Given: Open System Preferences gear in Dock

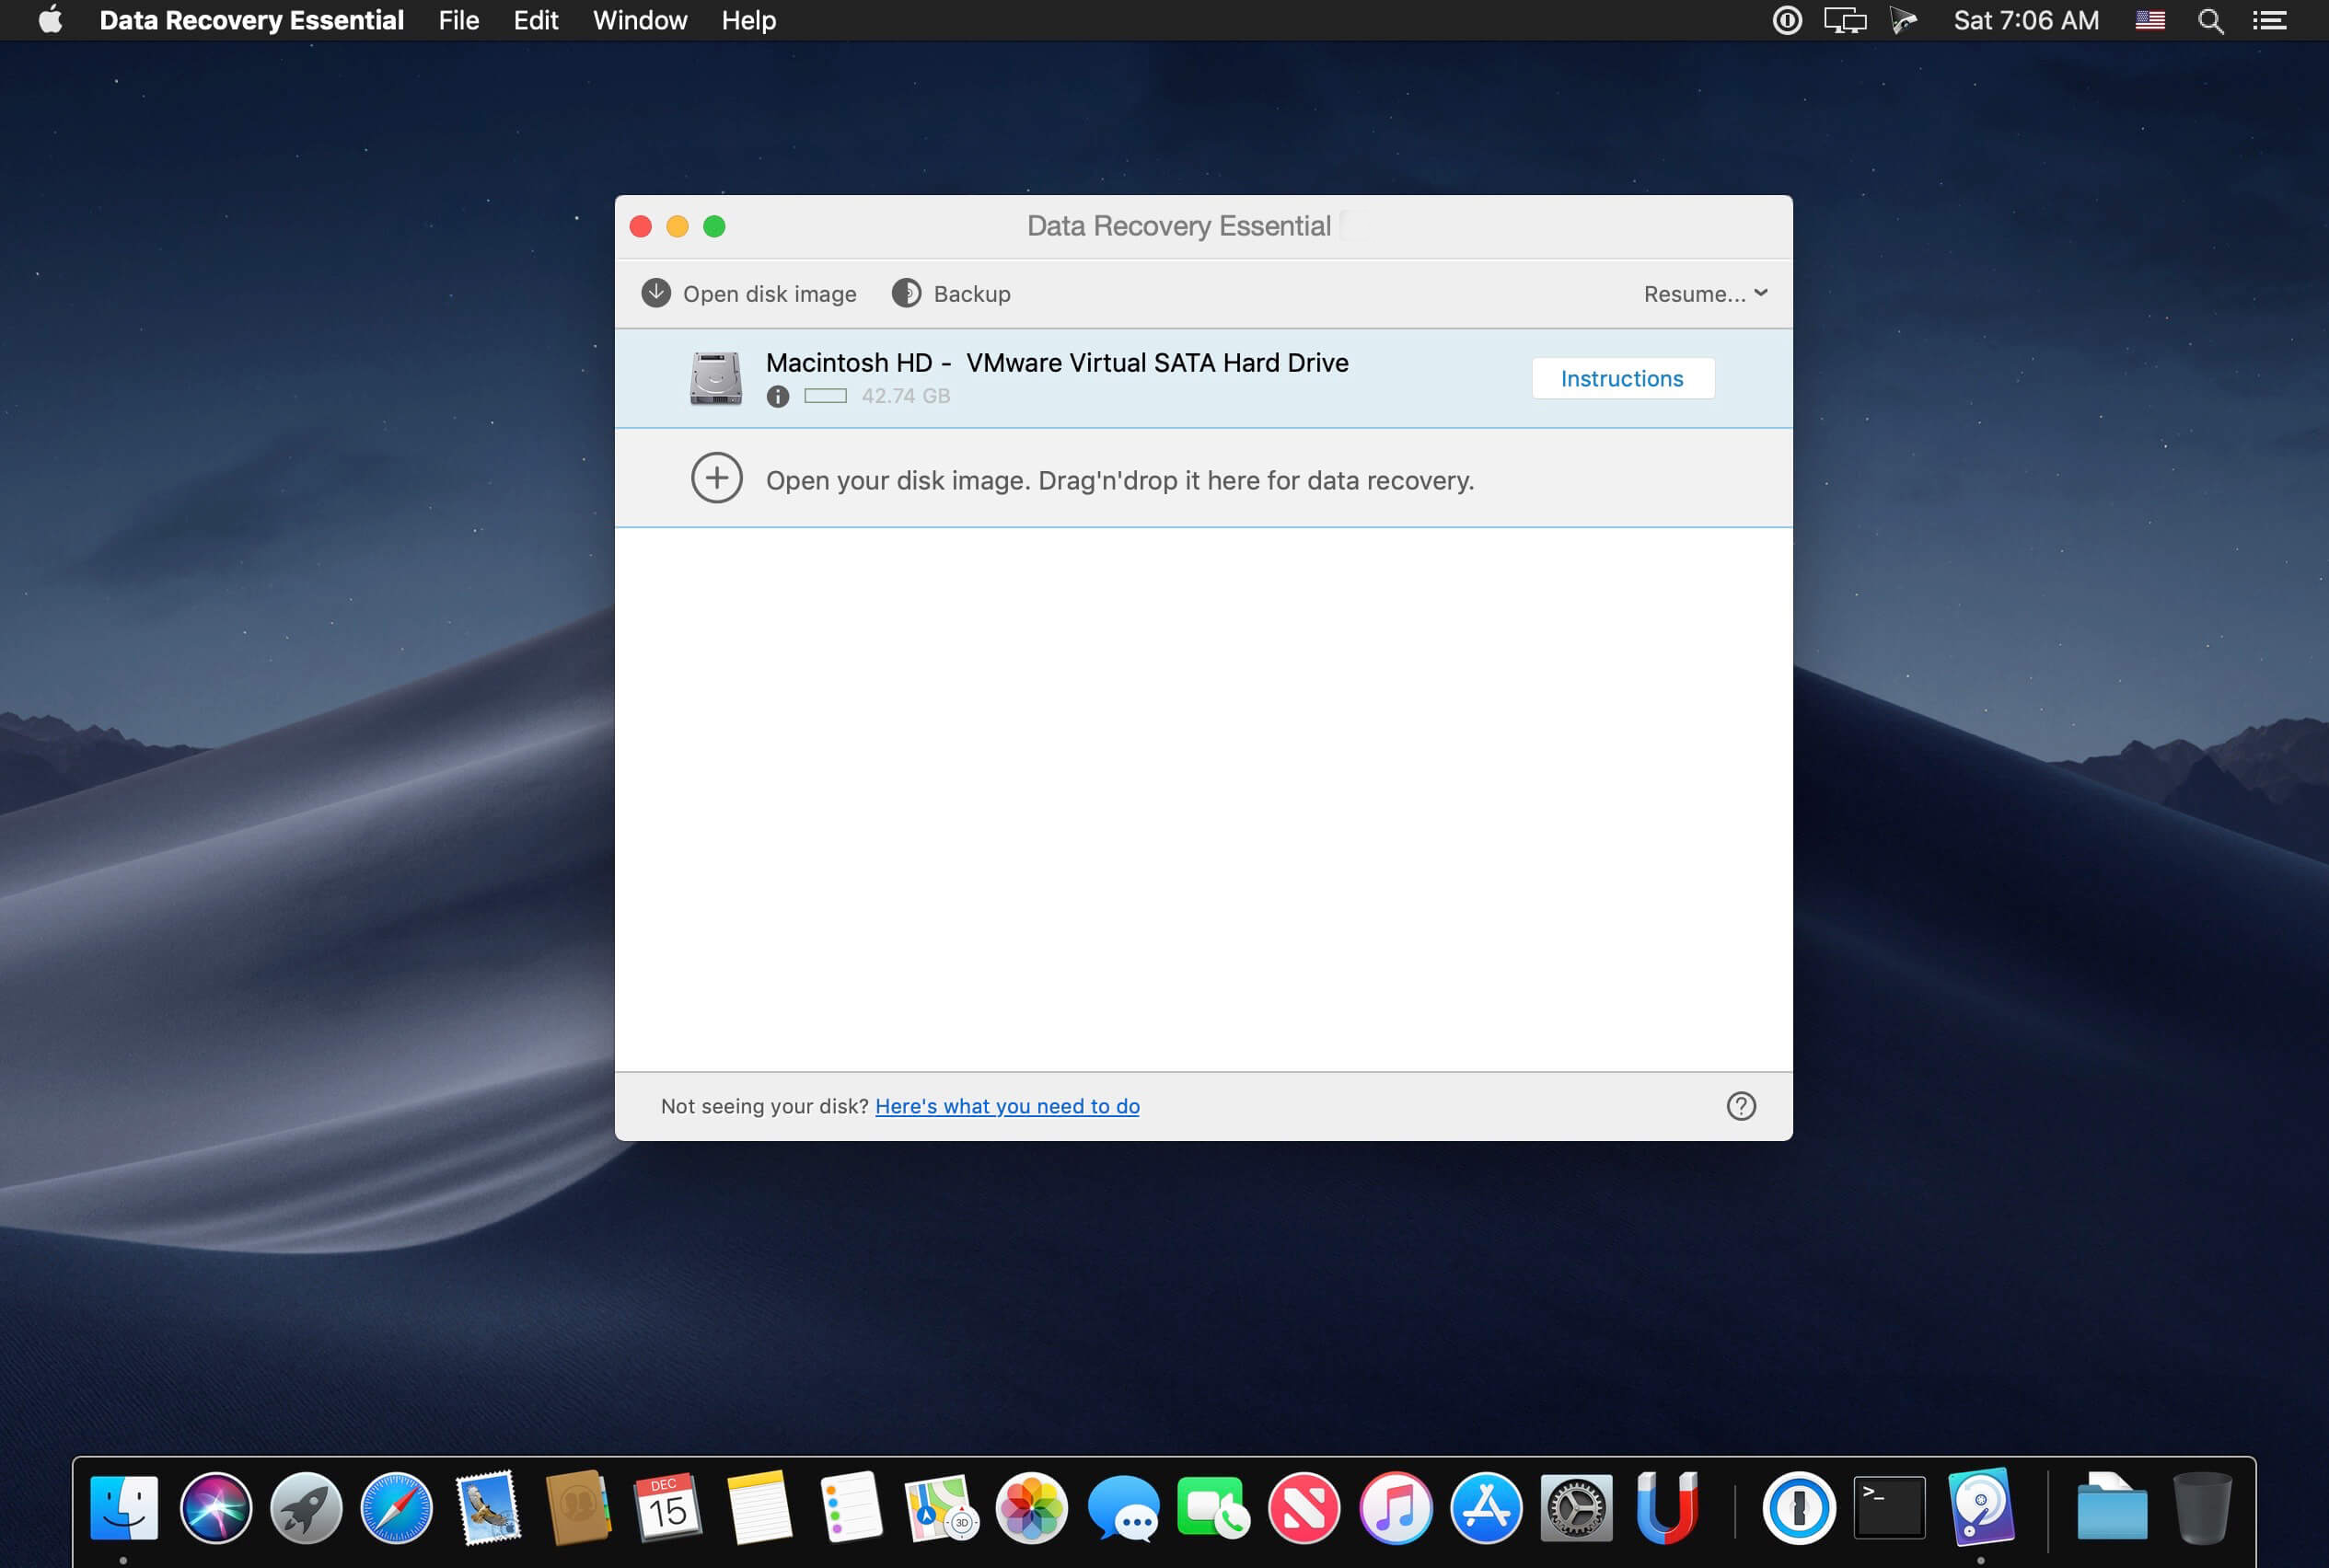Looking at the screenshot, I should point(1576,1507).
